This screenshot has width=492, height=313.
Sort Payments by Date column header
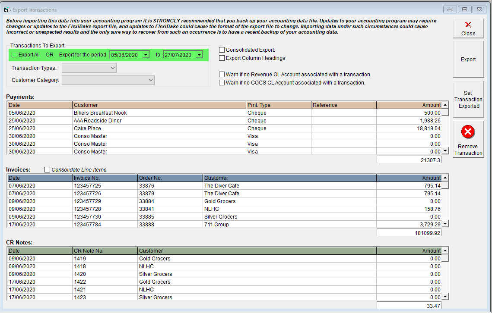point(40,105)
